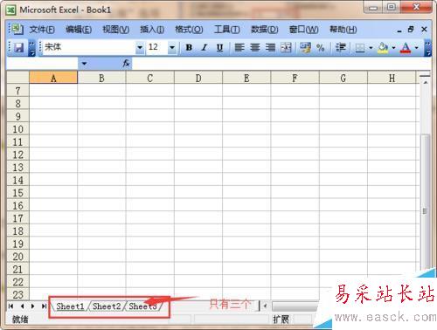
Task: Click Merge and Center icon
Action: pos(286,47)
